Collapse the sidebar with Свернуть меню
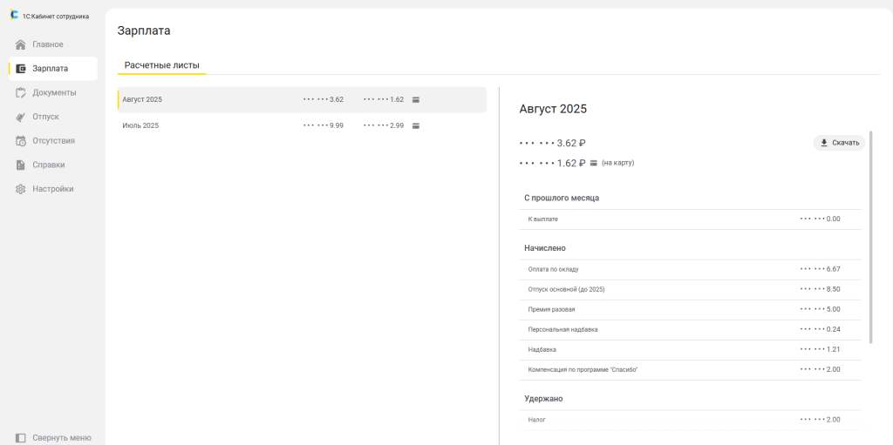Image resolution: width=893 pixels, height=445 pixels. pyautogui.click(x=52, y=437)
